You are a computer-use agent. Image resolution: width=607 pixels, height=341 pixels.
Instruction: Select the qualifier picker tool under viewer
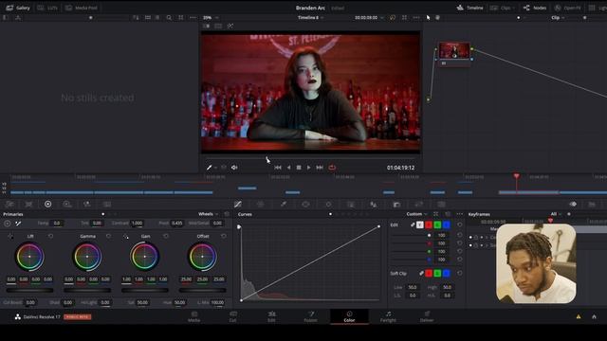(209, 168)
